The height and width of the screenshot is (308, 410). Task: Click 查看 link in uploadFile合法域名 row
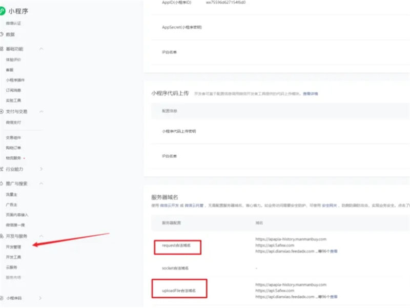(334, 297)
